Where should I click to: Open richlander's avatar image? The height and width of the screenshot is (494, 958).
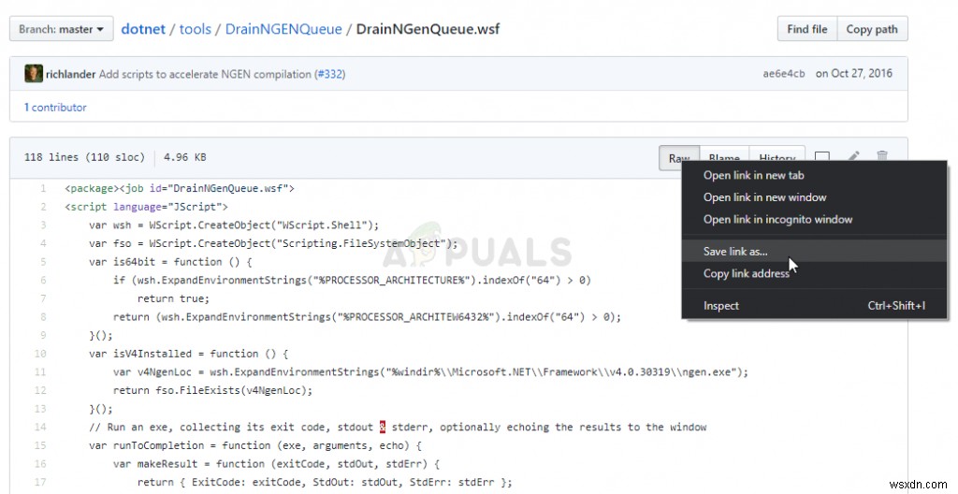coord(34,73)
